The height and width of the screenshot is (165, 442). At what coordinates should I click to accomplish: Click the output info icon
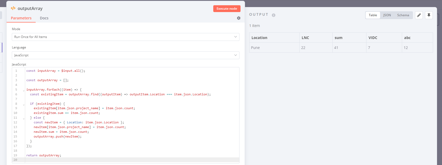tap(273, 15)
